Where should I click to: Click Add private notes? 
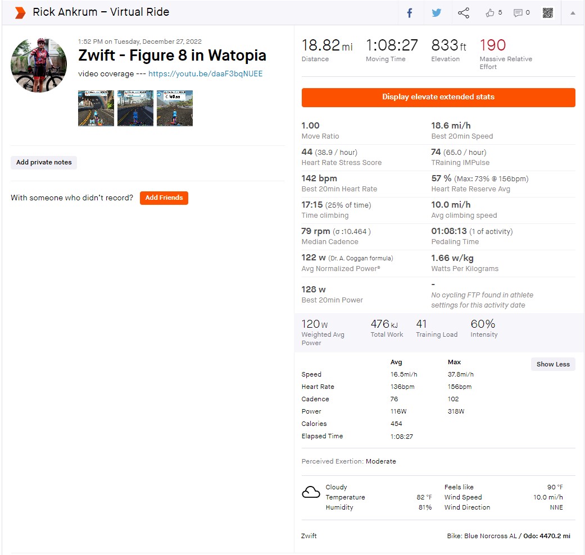tap(44, 162)
